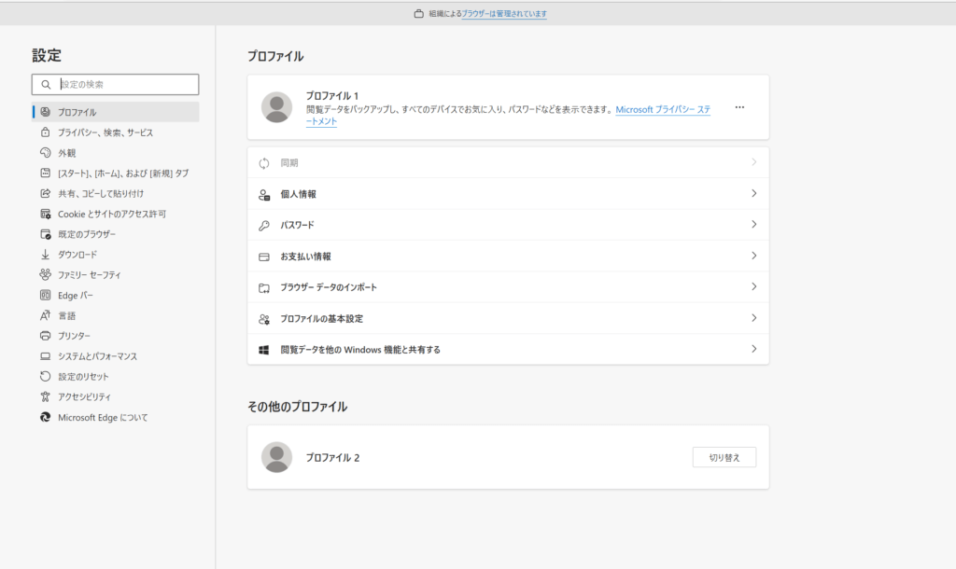
Task: Expand the 同期 row chevron
Action: (x=753, y=162)
